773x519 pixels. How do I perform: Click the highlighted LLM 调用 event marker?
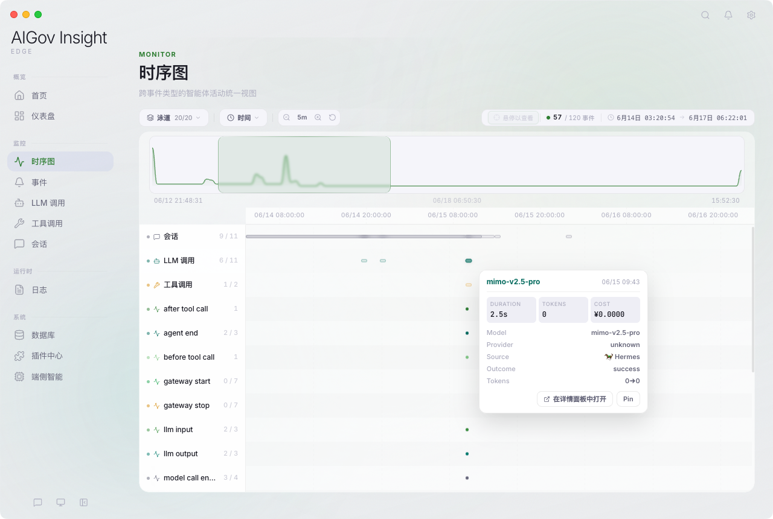point(469,261)
